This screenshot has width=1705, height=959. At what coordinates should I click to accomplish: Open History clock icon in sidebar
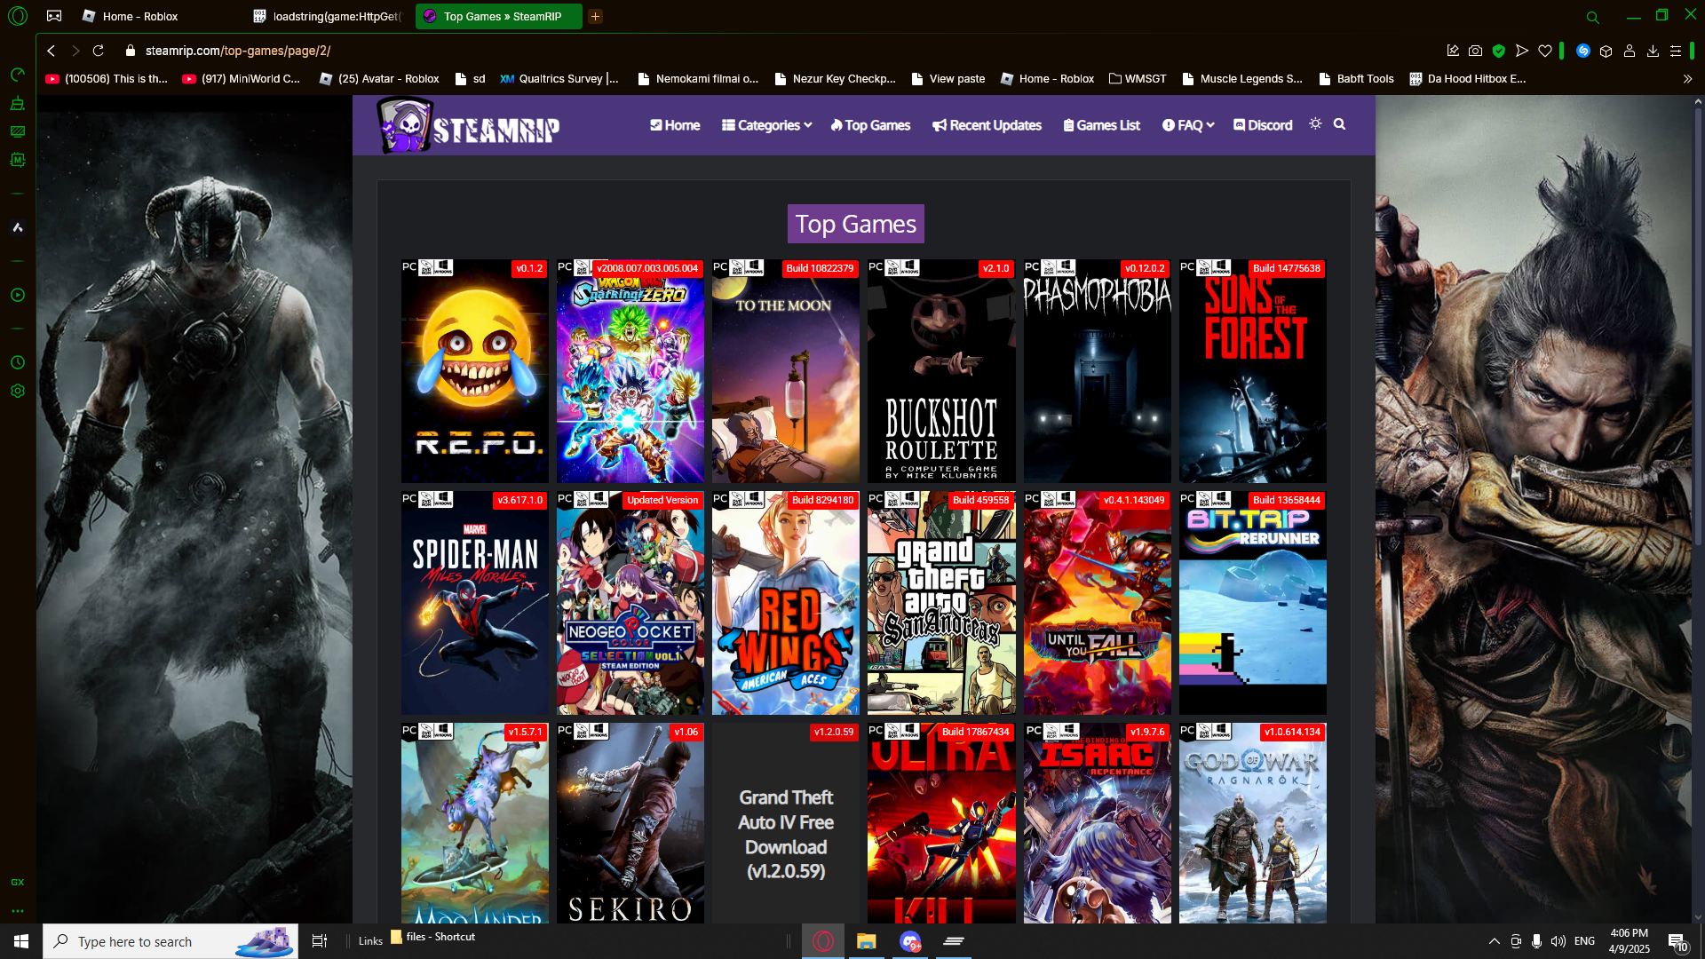tap(17, 362)
